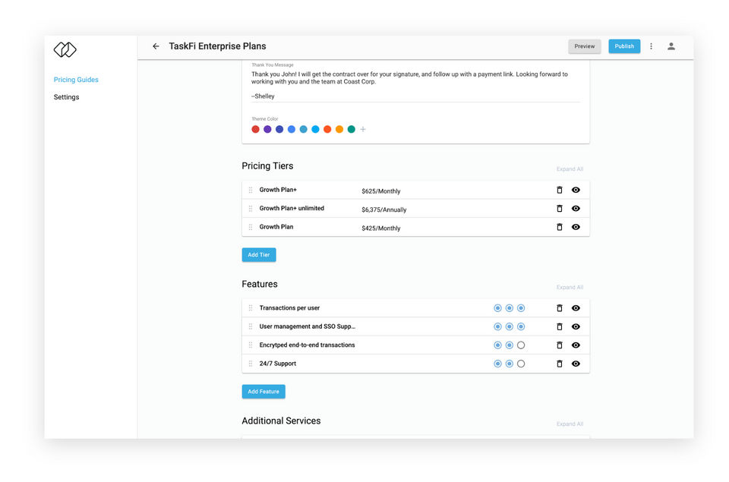This screenshot has height=482, width=729.
Task: Enable third tier radio for Encrypted end-to-end transactions
Action: (x=521, y=345)
